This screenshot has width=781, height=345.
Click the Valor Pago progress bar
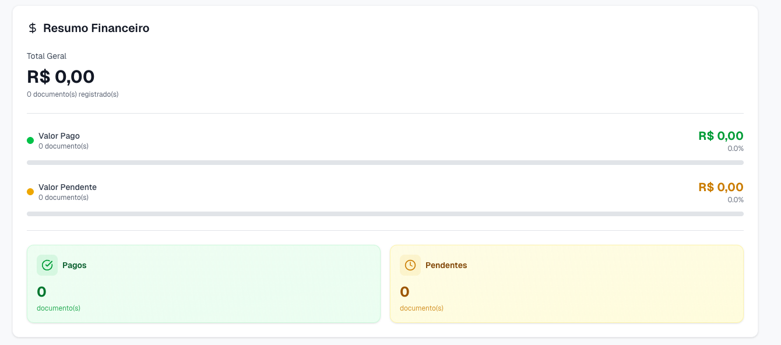click(385, 163)
